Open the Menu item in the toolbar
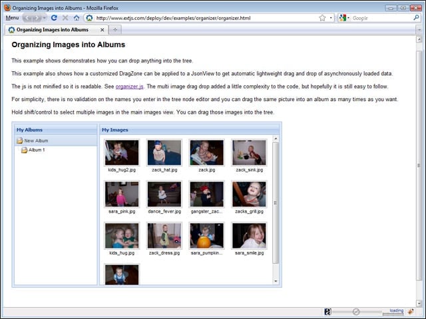The height and width of the screenshot is (319, 426). [x=12, y=18]
